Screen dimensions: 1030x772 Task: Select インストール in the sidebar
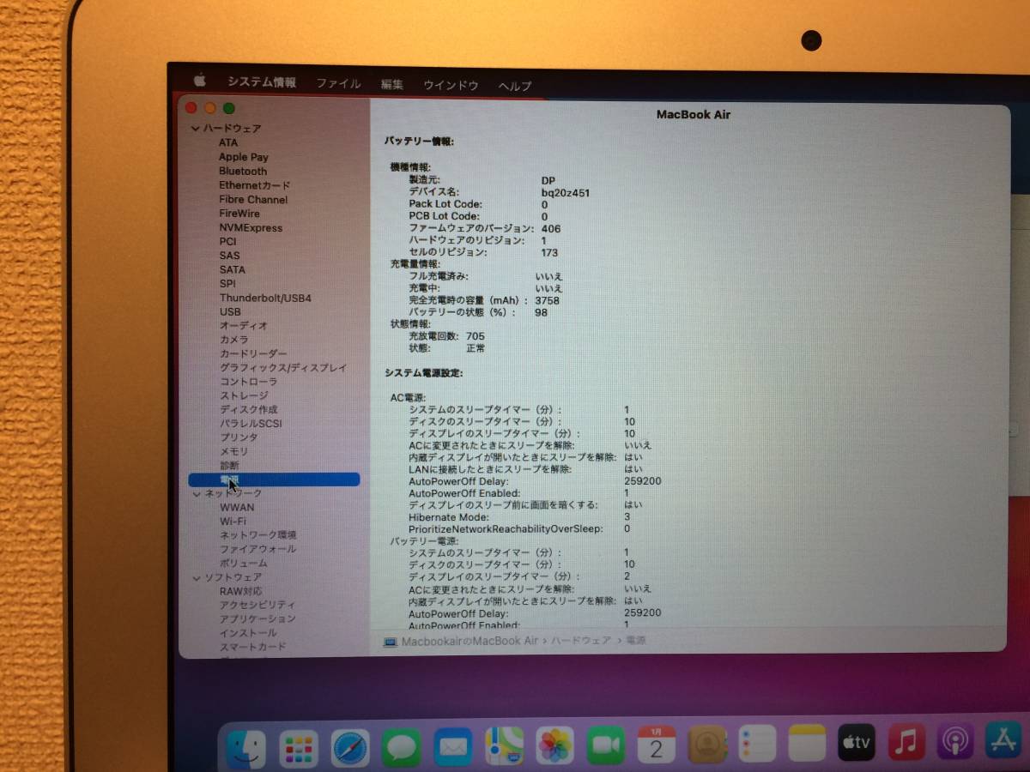click(248, 633)
